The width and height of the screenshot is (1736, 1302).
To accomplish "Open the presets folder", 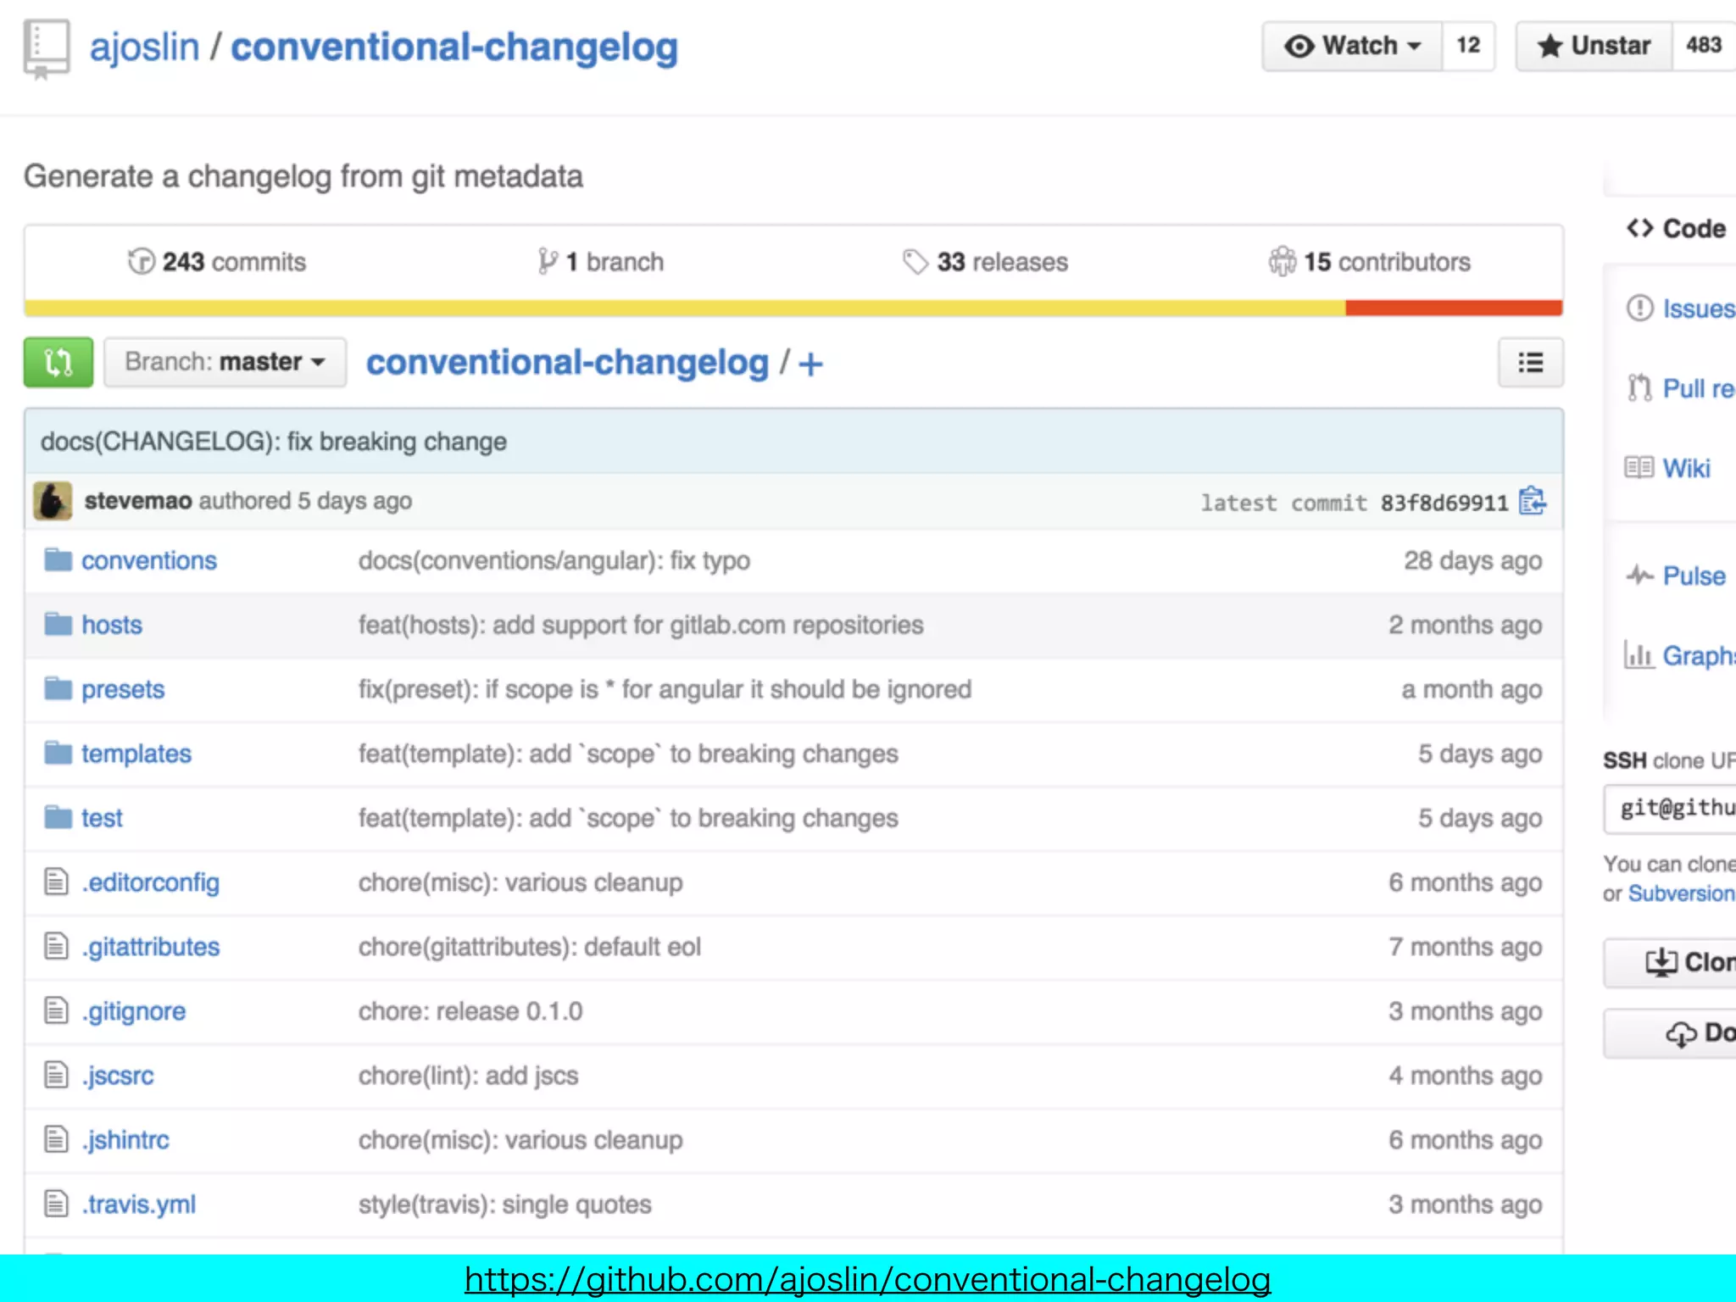I will pyautogui.click(x=123, y=690).
